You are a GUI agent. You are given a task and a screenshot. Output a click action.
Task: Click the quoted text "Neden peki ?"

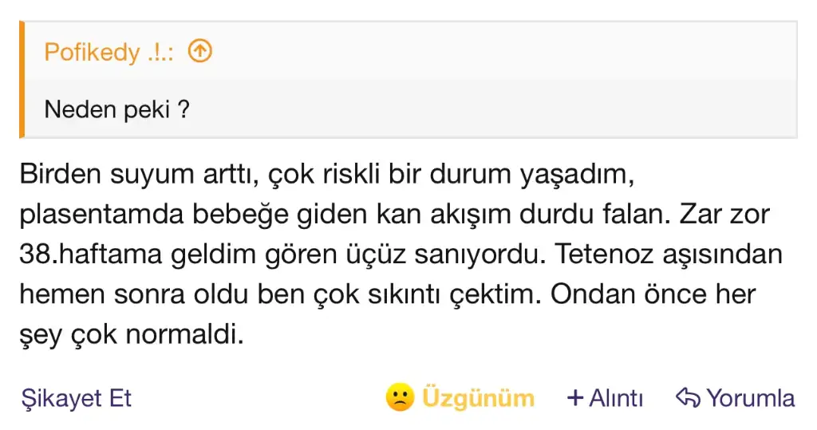(x=116, y=108)
